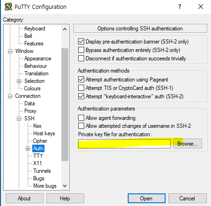This screenshot has height=206, width=211.
Task: Close the PuTTY Configuration window
Action: click(x=201, y=7)
